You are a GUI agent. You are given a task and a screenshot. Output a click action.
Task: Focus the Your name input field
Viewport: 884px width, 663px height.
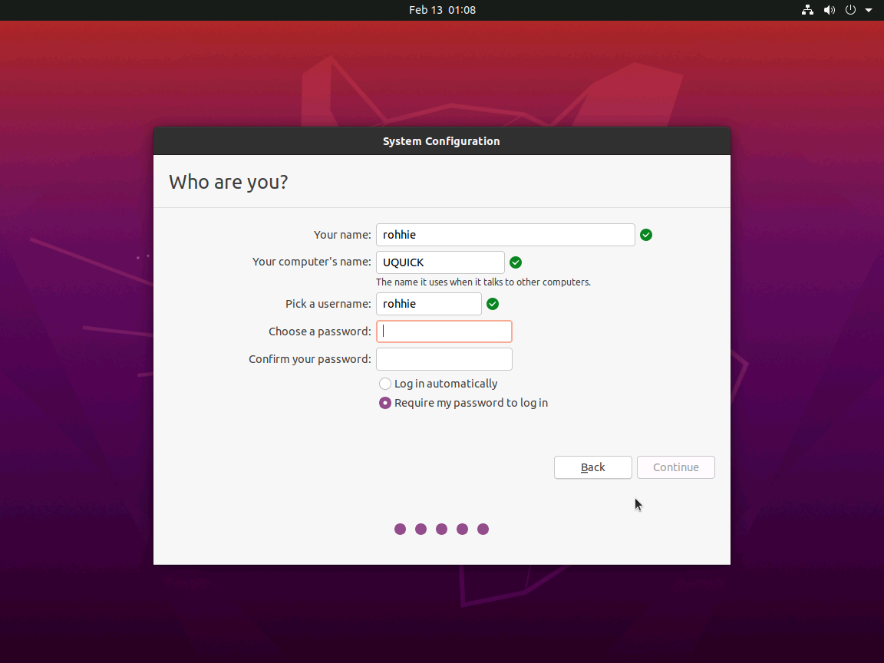[x=505, y=235]
